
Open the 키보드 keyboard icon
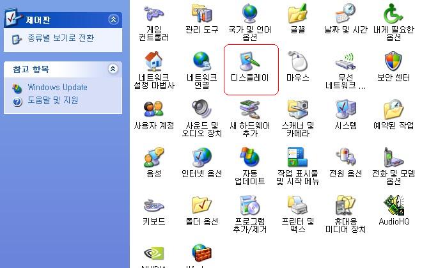point(153,205)
